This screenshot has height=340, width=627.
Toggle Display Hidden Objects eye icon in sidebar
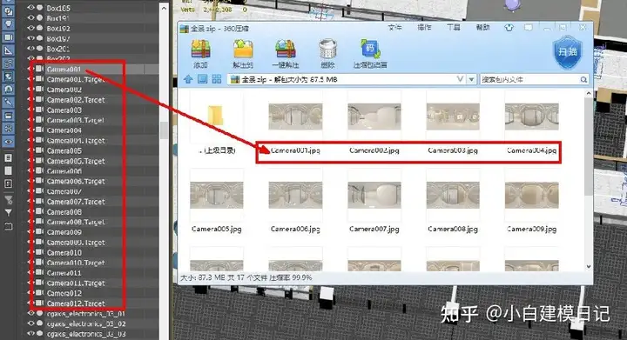click(8, 142)
